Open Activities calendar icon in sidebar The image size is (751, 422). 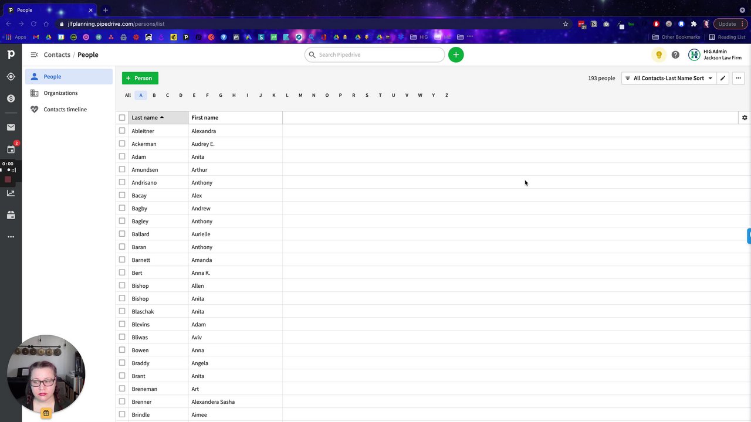11,149
